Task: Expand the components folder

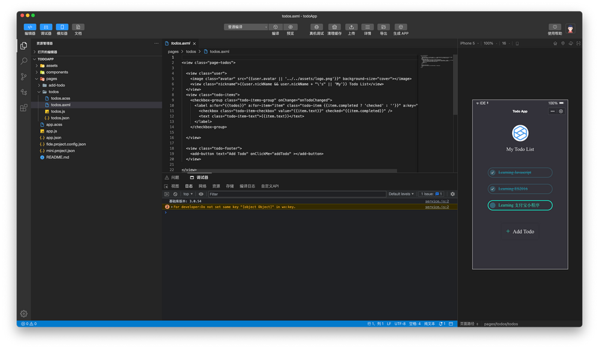Action: click(96, 72)
